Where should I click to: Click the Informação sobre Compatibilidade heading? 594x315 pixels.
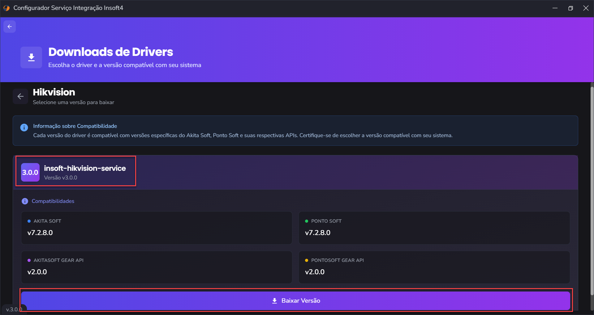[x=75, y=126]
